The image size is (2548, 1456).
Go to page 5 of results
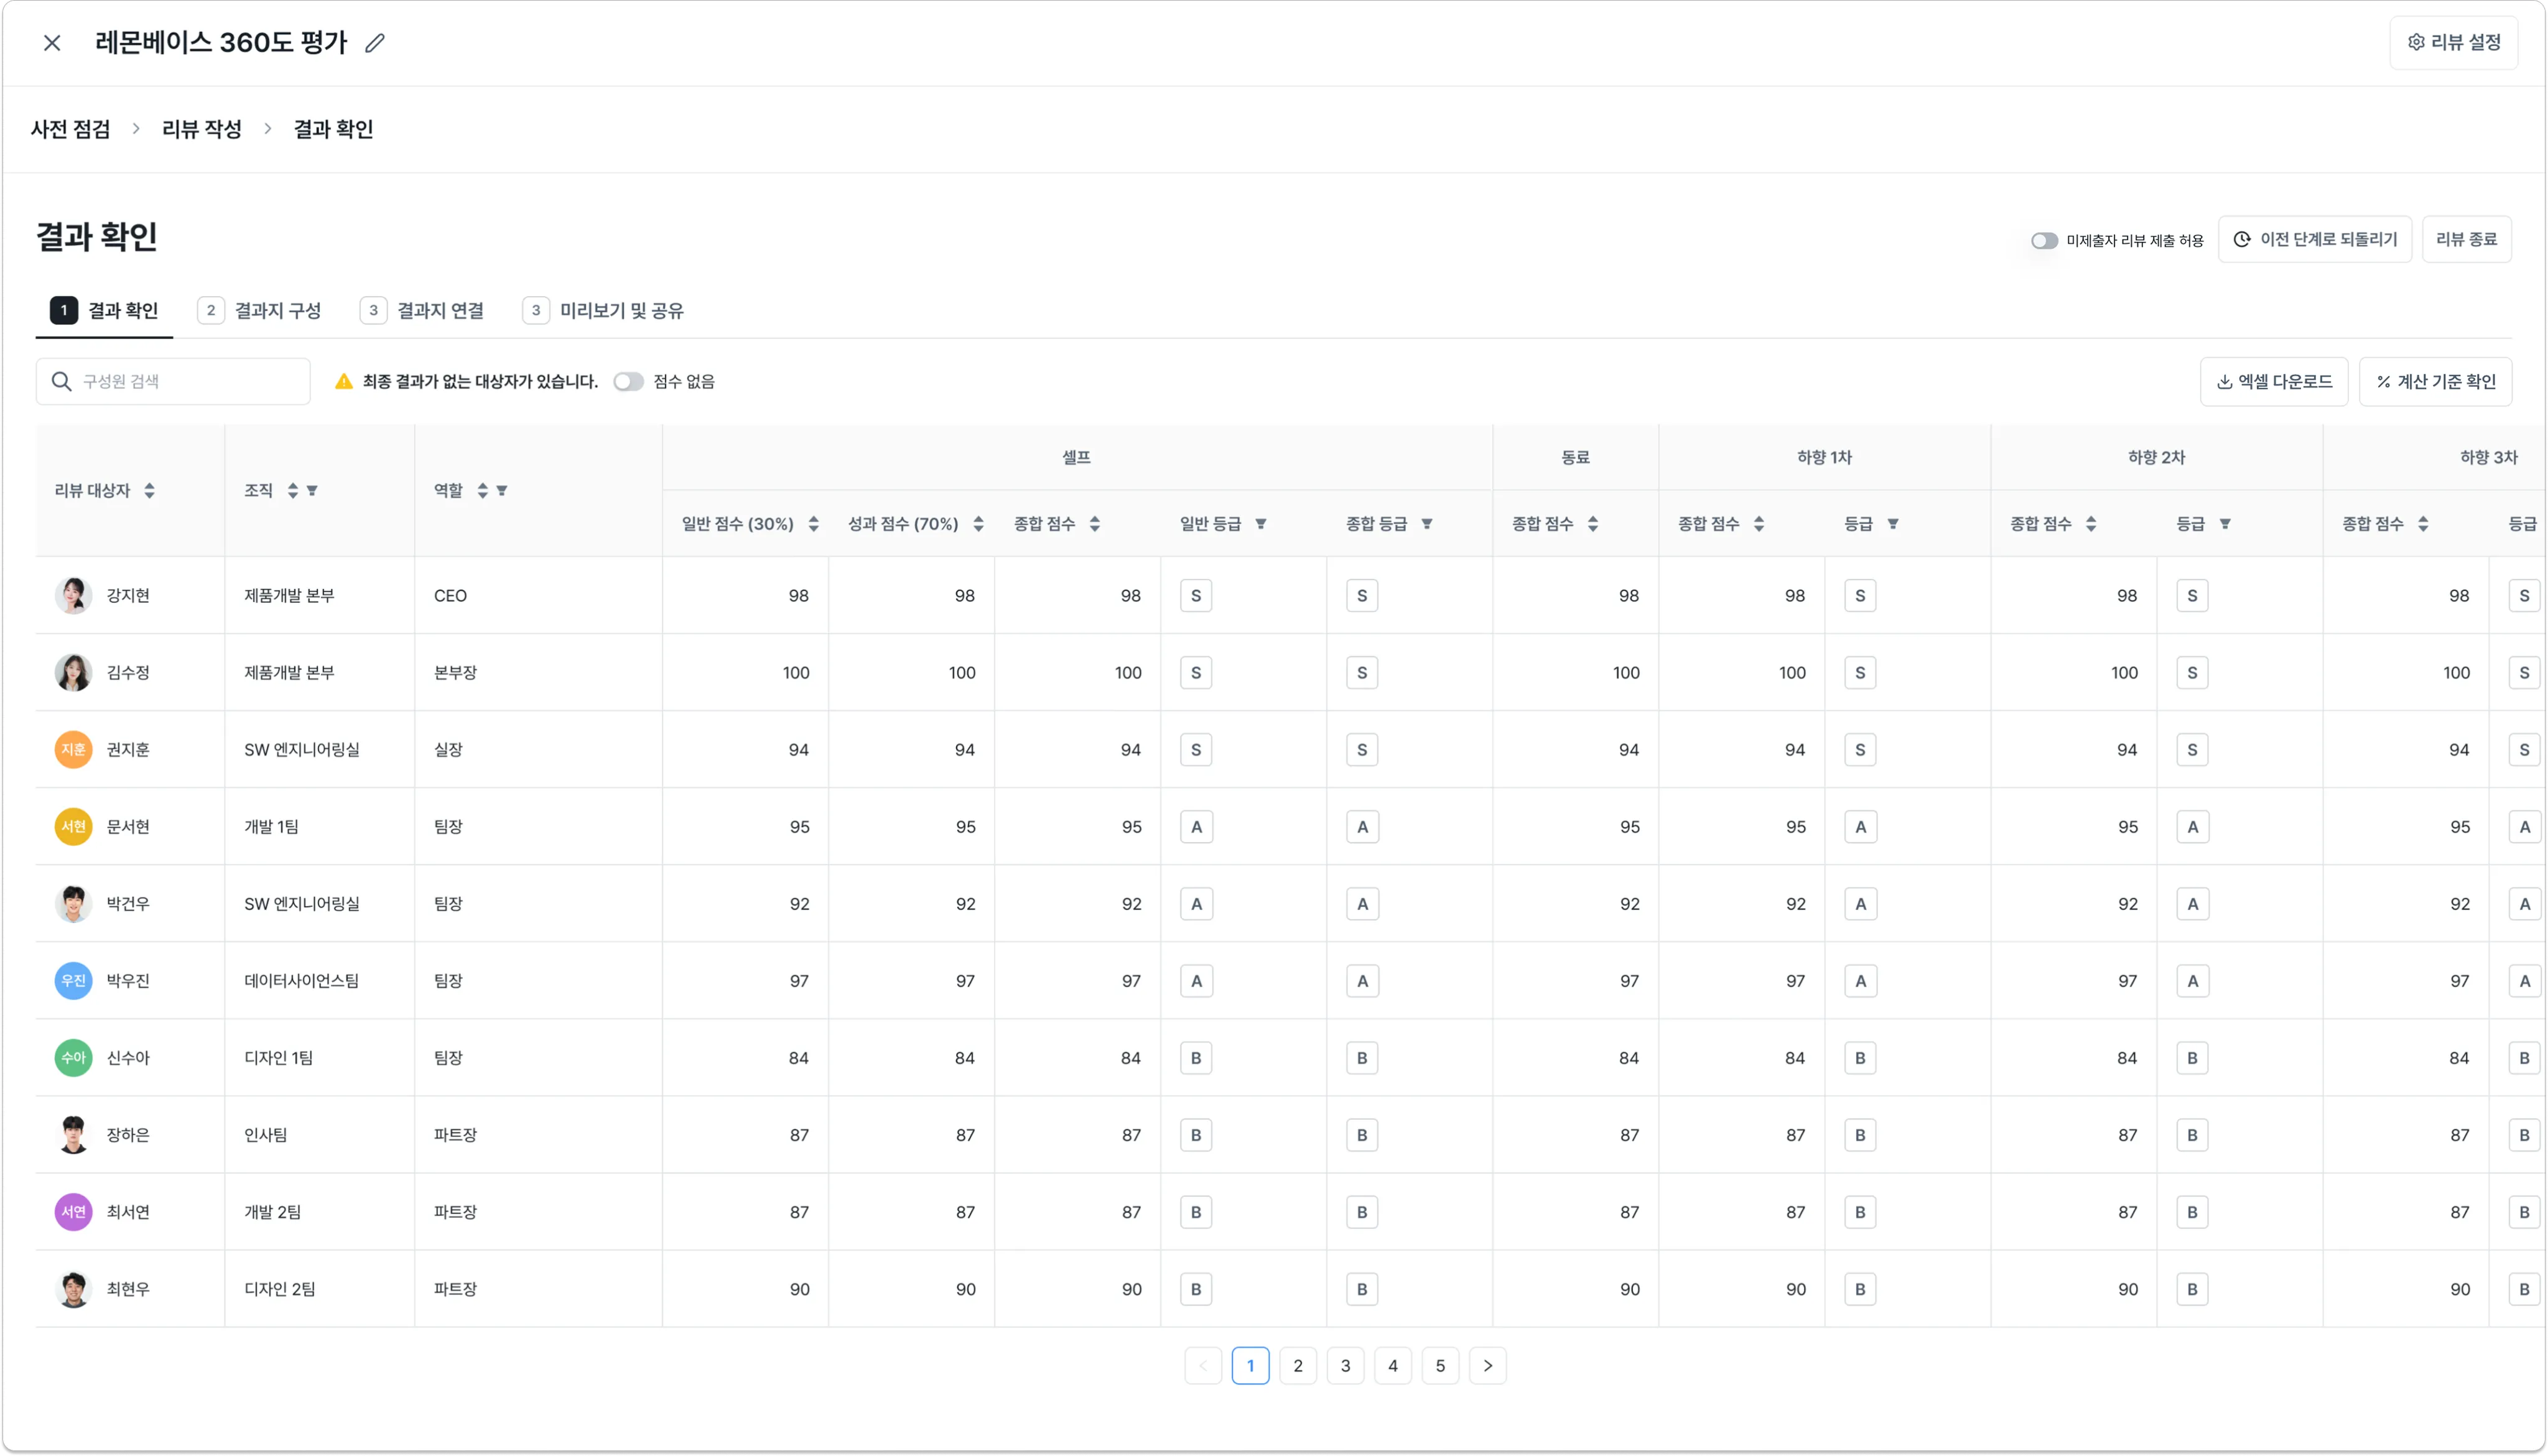click(1440, 1366)
